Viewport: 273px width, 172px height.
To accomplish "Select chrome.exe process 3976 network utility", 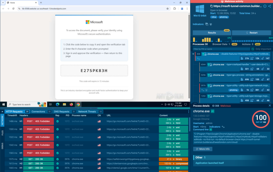I will (235, 88).
